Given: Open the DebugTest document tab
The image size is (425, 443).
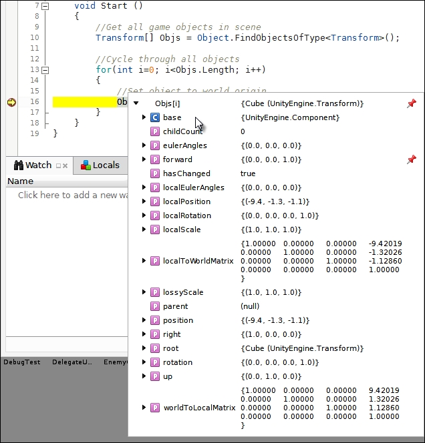Looking at the screenshot, I should [22, 362].
